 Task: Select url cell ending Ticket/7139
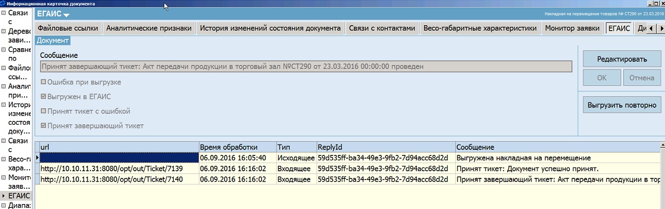tap(119, 169)
